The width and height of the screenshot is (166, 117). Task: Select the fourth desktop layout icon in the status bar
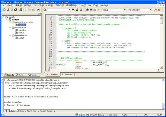pyautogui.click(x=87, y=115)
